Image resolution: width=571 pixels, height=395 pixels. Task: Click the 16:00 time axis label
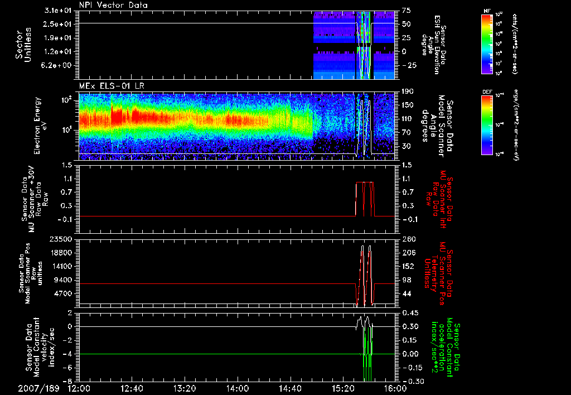click(395, 388)
